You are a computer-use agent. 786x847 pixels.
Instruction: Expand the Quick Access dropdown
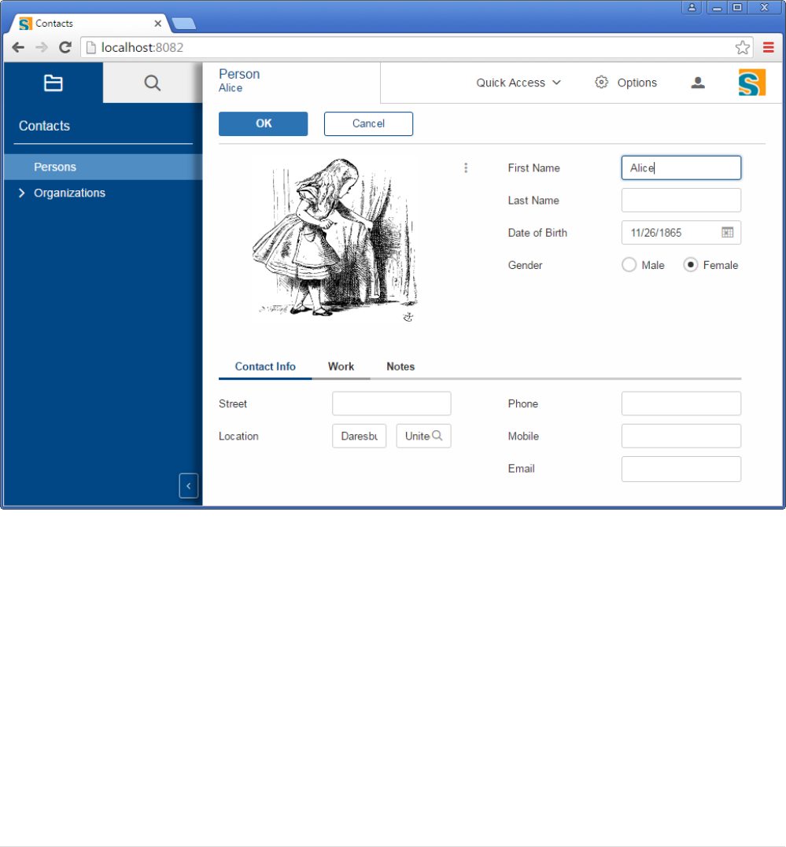pyautogui.click(x=518, y=83)
